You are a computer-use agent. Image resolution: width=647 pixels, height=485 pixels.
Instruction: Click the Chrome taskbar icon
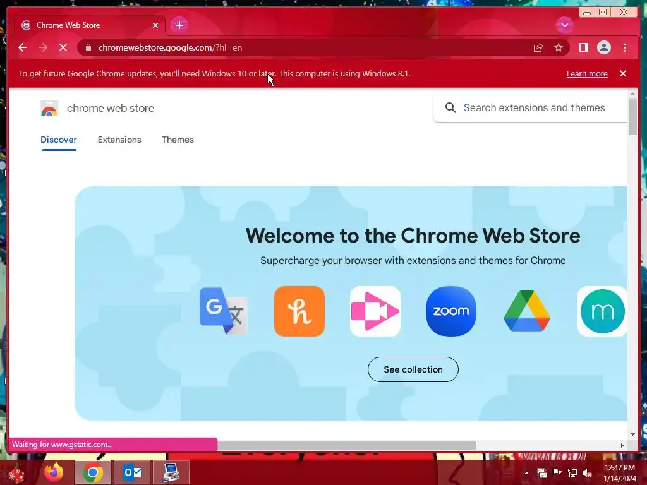pos(93,472)
